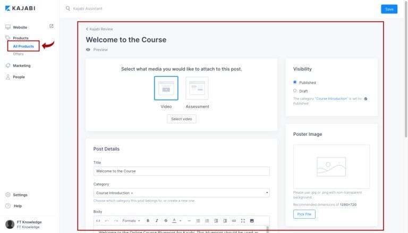Open the text color dropdown arrow
Screen dimensions: 408x233
180,221
